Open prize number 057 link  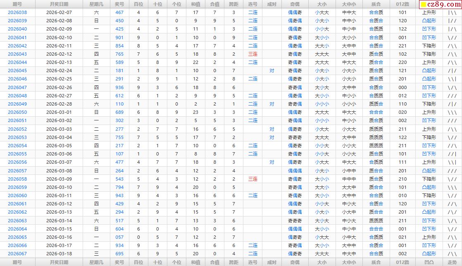coord(119,237)
